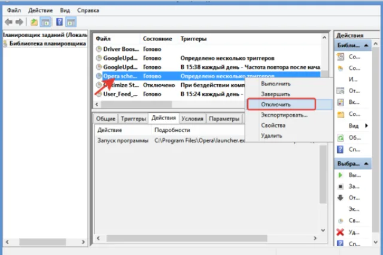Sort by the Состояние column header
The height and width of the screenshot is (255, 383).
157,39
